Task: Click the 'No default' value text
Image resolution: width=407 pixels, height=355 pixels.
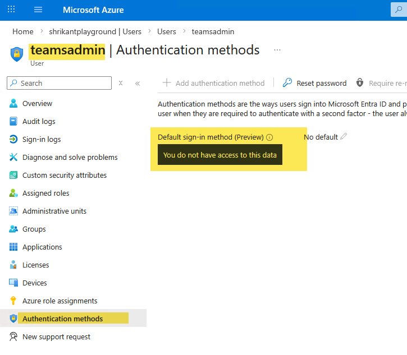Action: [x=321, y=137]
